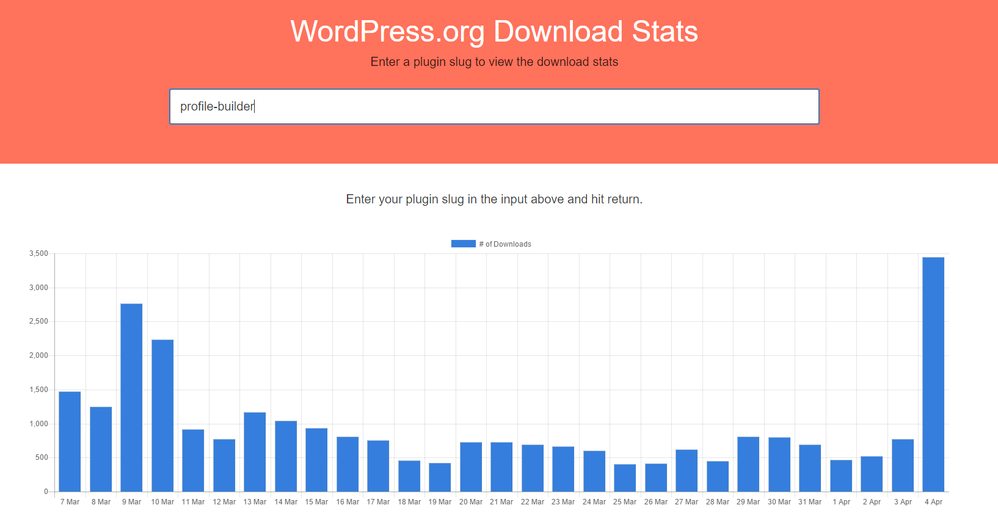This screenshot has height=527, width=998.
Task: Click the '500' y-axis label
Action: 42,457
